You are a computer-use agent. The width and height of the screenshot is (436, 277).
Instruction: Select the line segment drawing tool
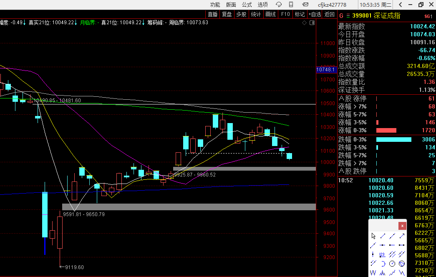click(x=383, y=236)
